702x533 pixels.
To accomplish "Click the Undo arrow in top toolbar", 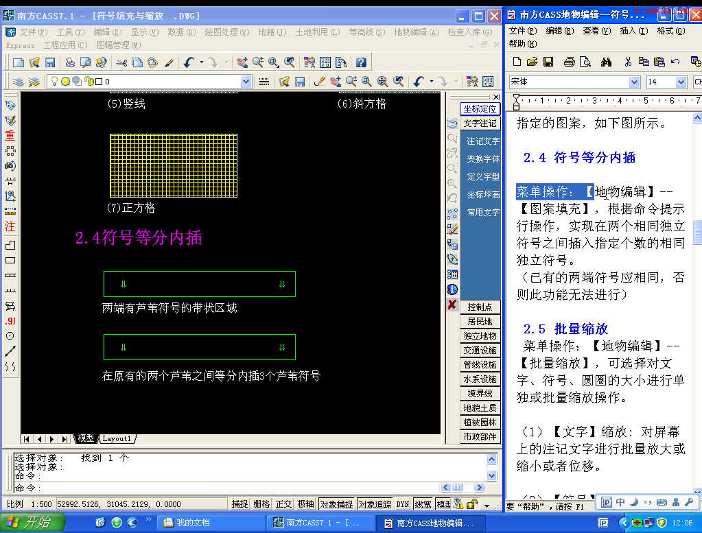I will tap(189, 62).
